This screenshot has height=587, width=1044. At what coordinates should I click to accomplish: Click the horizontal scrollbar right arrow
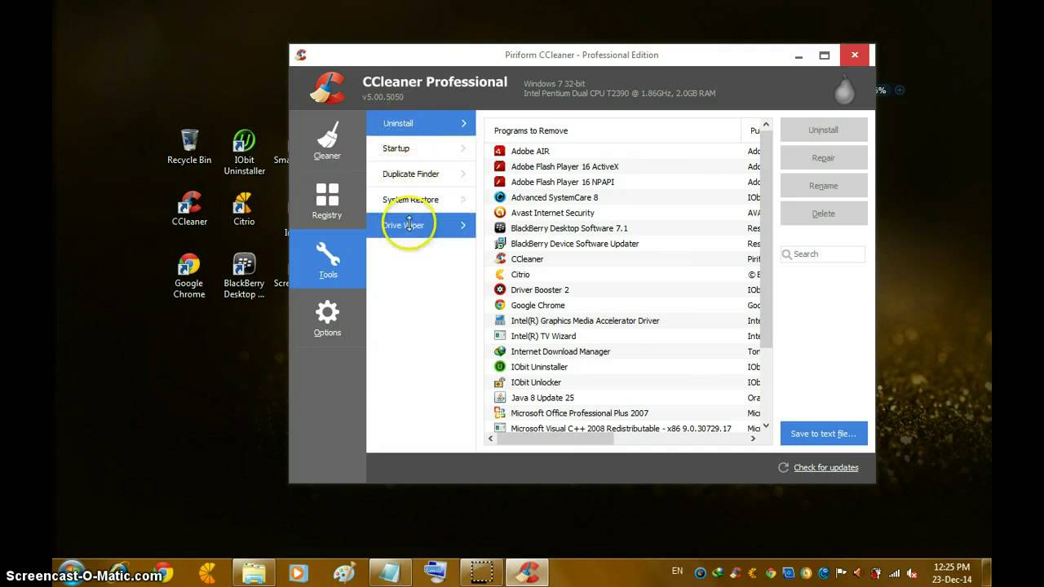753,439
